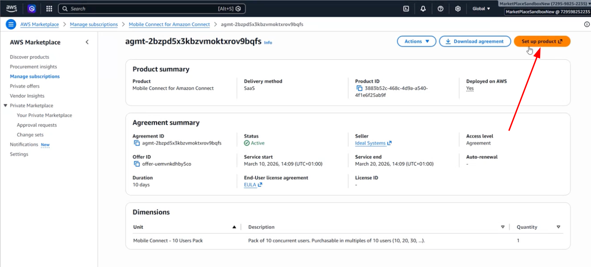The image size is (591, 267).
Task: Open Amazon Q assistant icon in top bar
Action: point(32,9)
